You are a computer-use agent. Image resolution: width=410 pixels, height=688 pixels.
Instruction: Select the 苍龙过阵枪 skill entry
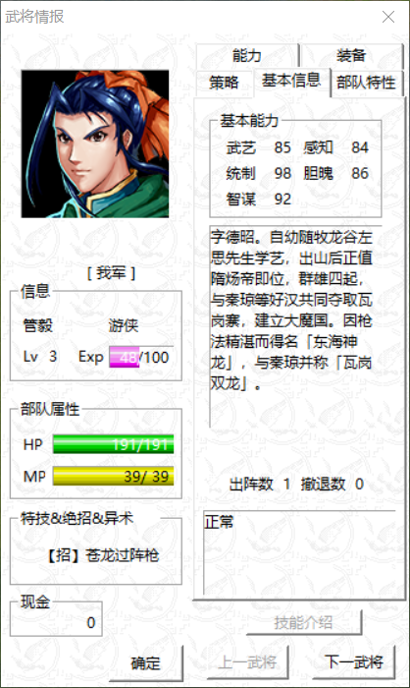[103, 555]
